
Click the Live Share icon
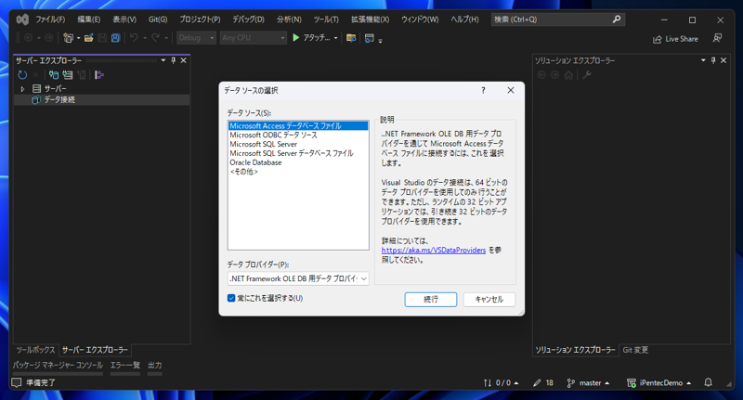pos(658,39)
